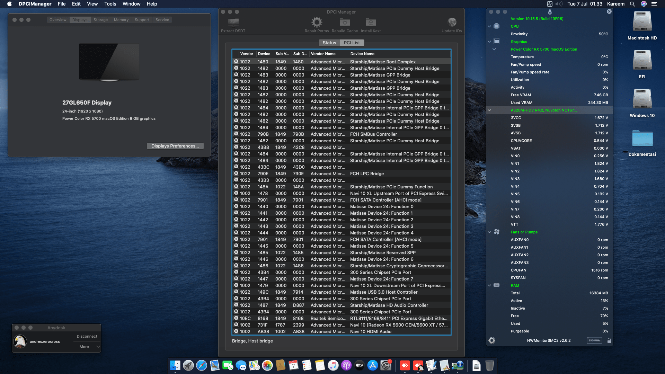
Task: Switch to the PCI List tab
Action: 352,43
